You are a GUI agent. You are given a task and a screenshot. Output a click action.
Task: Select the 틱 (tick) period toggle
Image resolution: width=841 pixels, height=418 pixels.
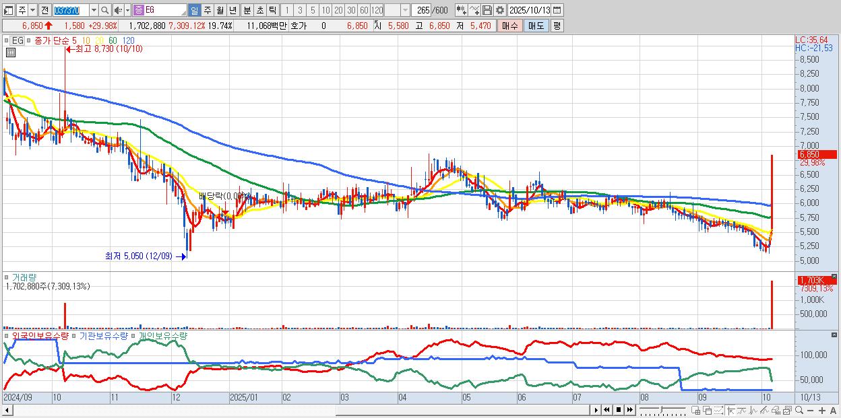pos(272,10)
